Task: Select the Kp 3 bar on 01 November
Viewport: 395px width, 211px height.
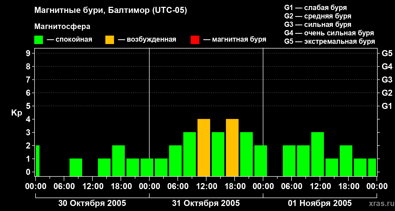Action: click(x=318, y=154)
